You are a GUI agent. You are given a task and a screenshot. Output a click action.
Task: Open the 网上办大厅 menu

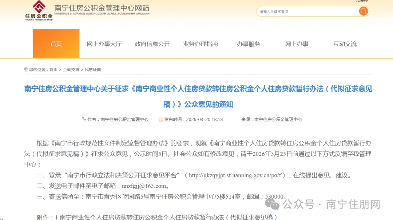point(104,44)
